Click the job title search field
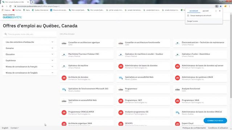This screenshot has width=232, height=130. (x=30, y=34)
